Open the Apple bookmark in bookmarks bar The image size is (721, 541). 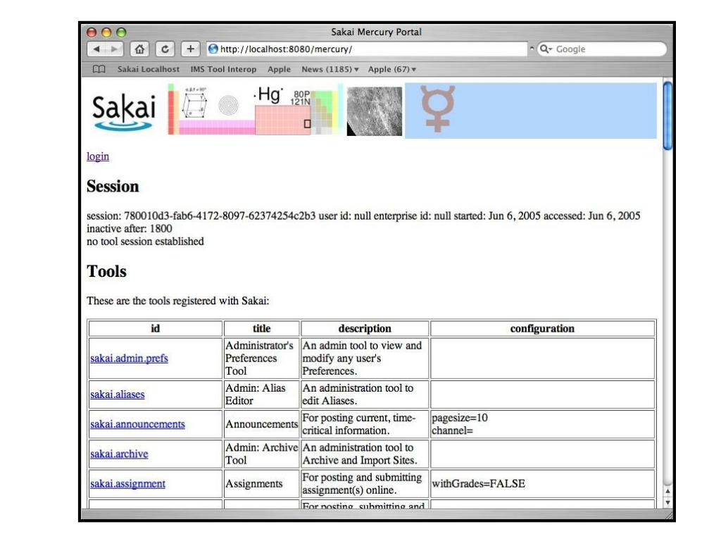point(279,69)
